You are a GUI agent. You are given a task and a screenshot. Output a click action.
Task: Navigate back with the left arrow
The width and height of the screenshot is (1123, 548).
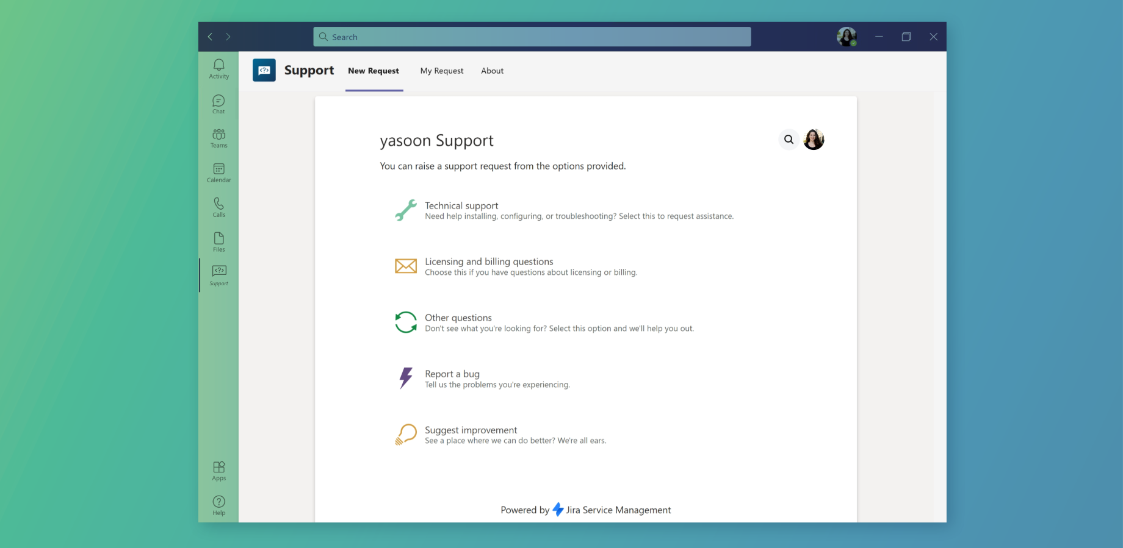pyautogui.click(x=210, y=37)
